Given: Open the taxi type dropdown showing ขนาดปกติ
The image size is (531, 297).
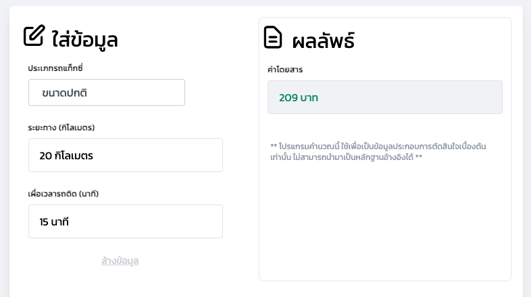Looking at the screenshot, I should point(107,92).
